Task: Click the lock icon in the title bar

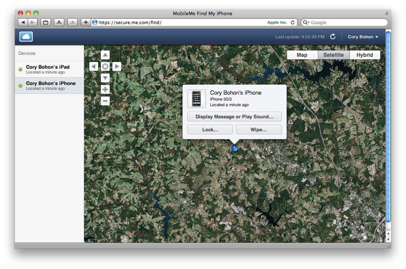Action: coord(387,13)
